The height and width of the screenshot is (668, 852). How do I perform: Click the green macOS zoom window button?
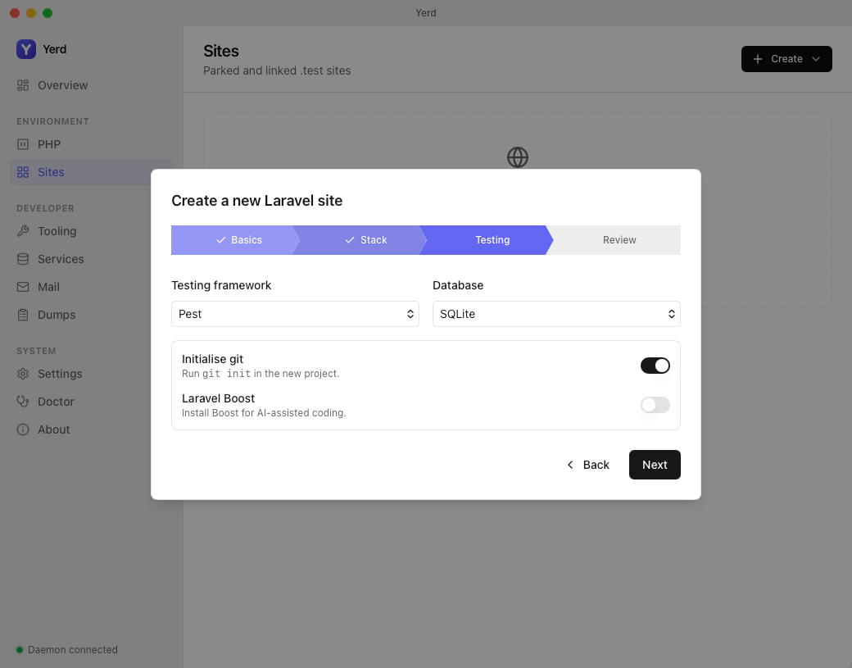(x=48, y=13)
